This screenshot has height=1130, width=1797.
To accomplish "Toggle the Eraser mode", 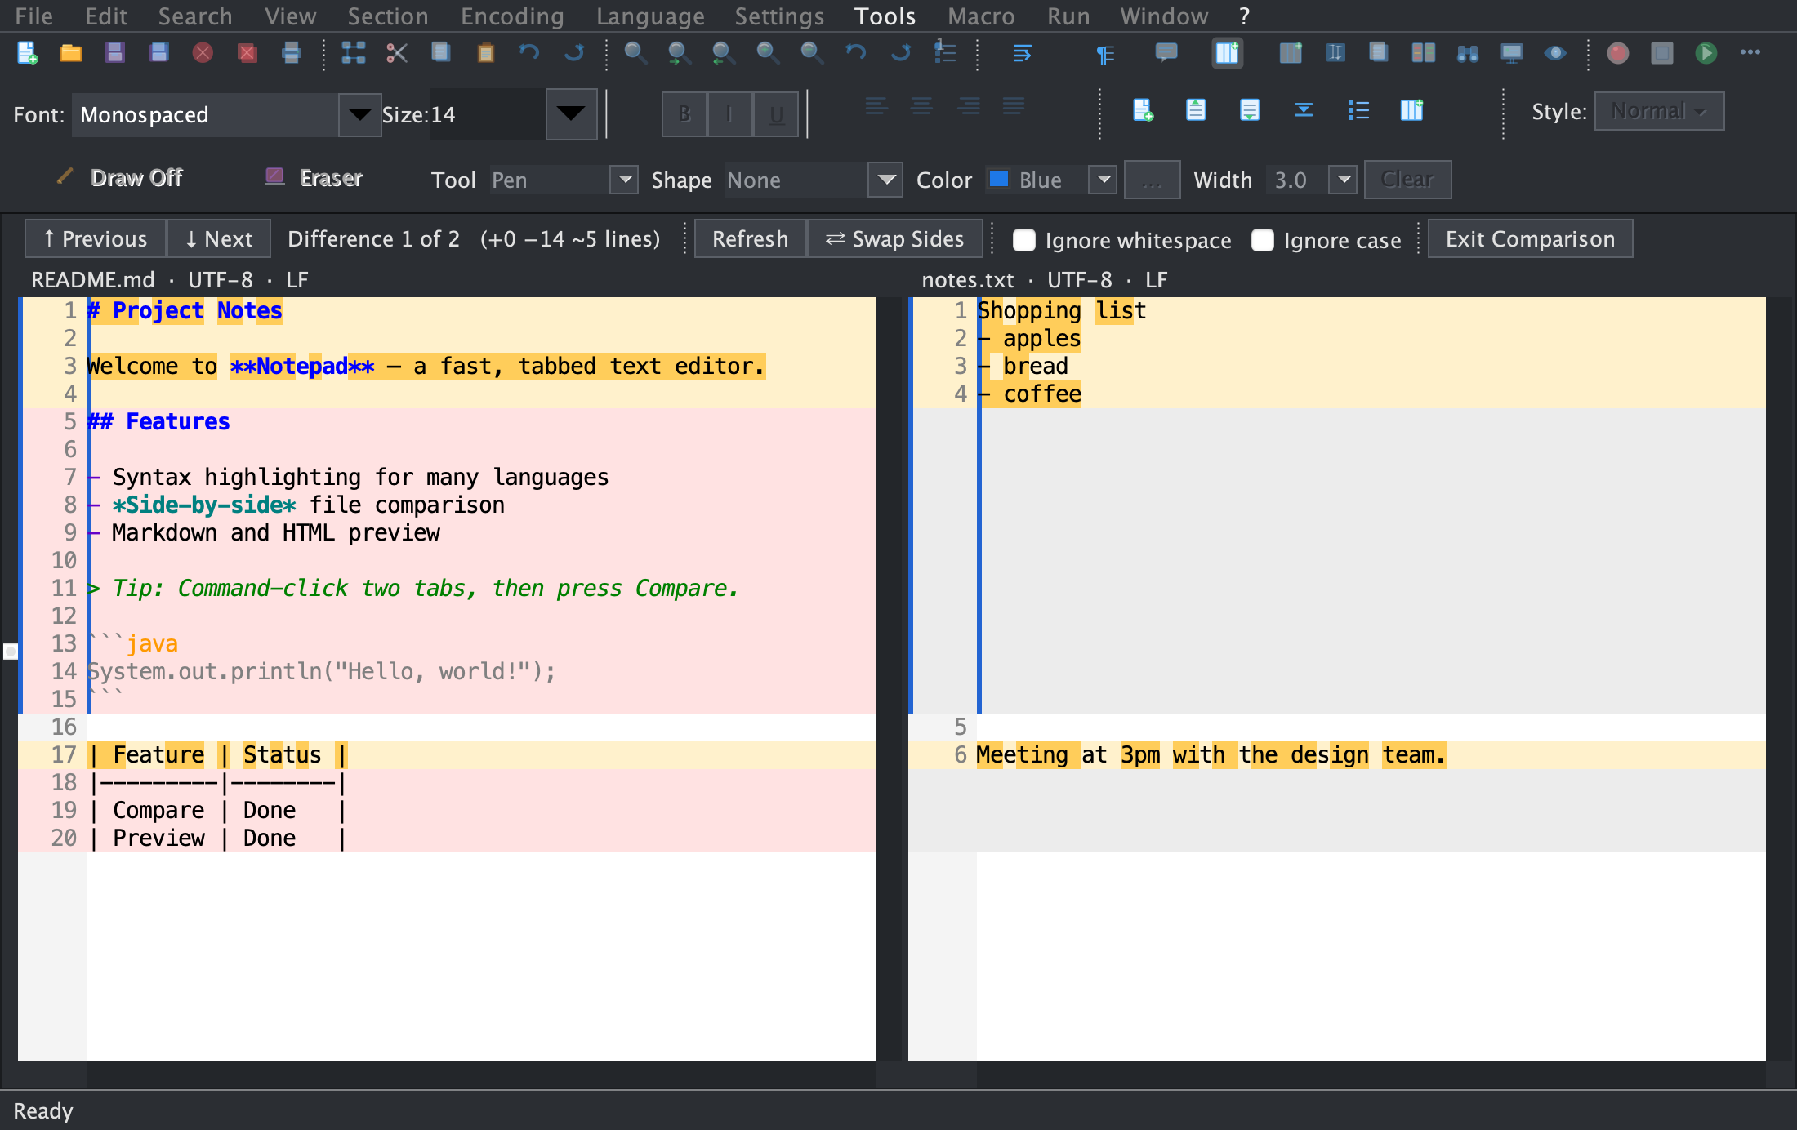I will [314, 177].
